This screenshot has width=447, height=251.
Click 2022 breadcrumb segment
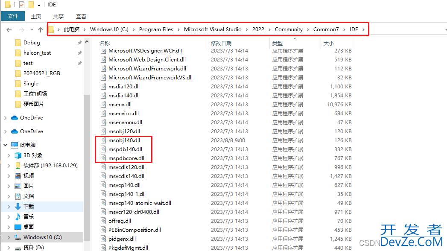pos(258,29)
